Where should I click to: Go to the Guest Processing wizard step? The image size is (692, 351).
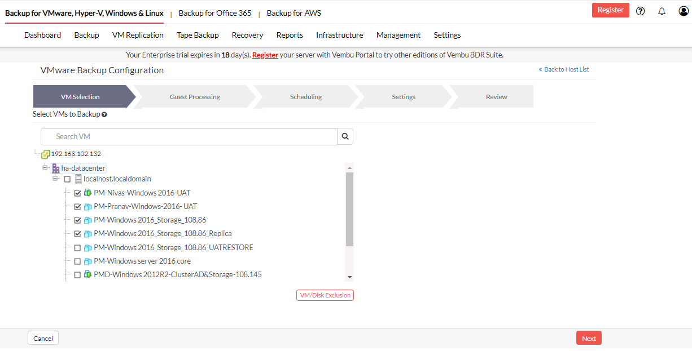click(195, 97)
